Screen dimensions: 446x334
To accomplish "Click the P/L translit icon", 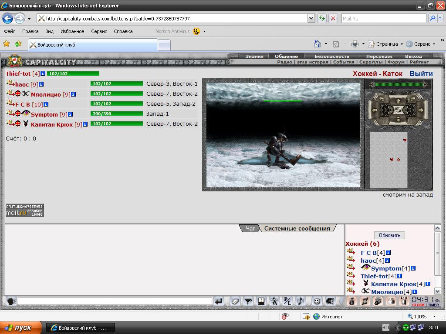I will click(x=287, y=301).
